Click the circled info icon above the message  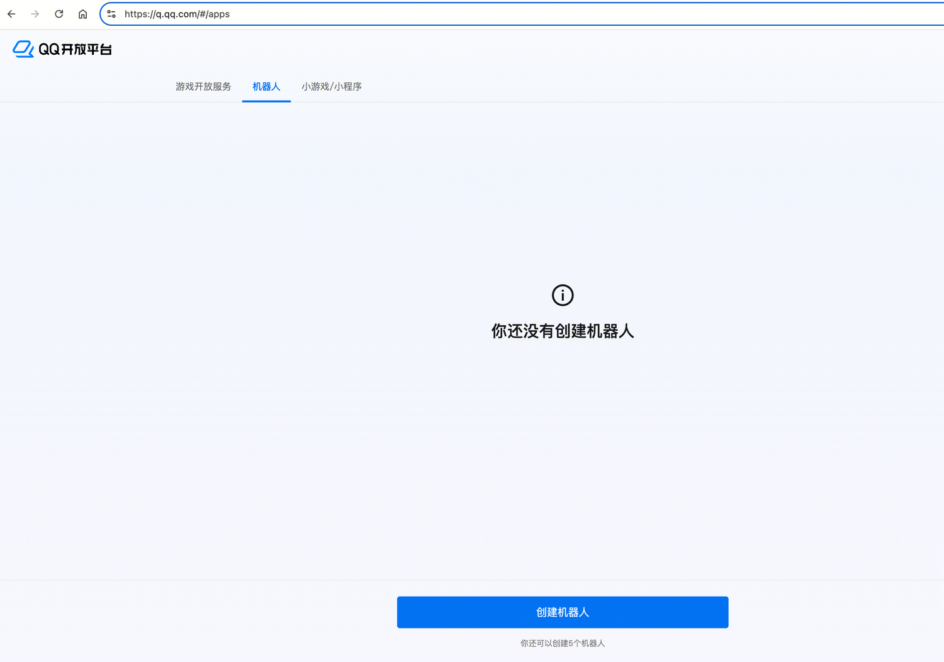(563, 295)
